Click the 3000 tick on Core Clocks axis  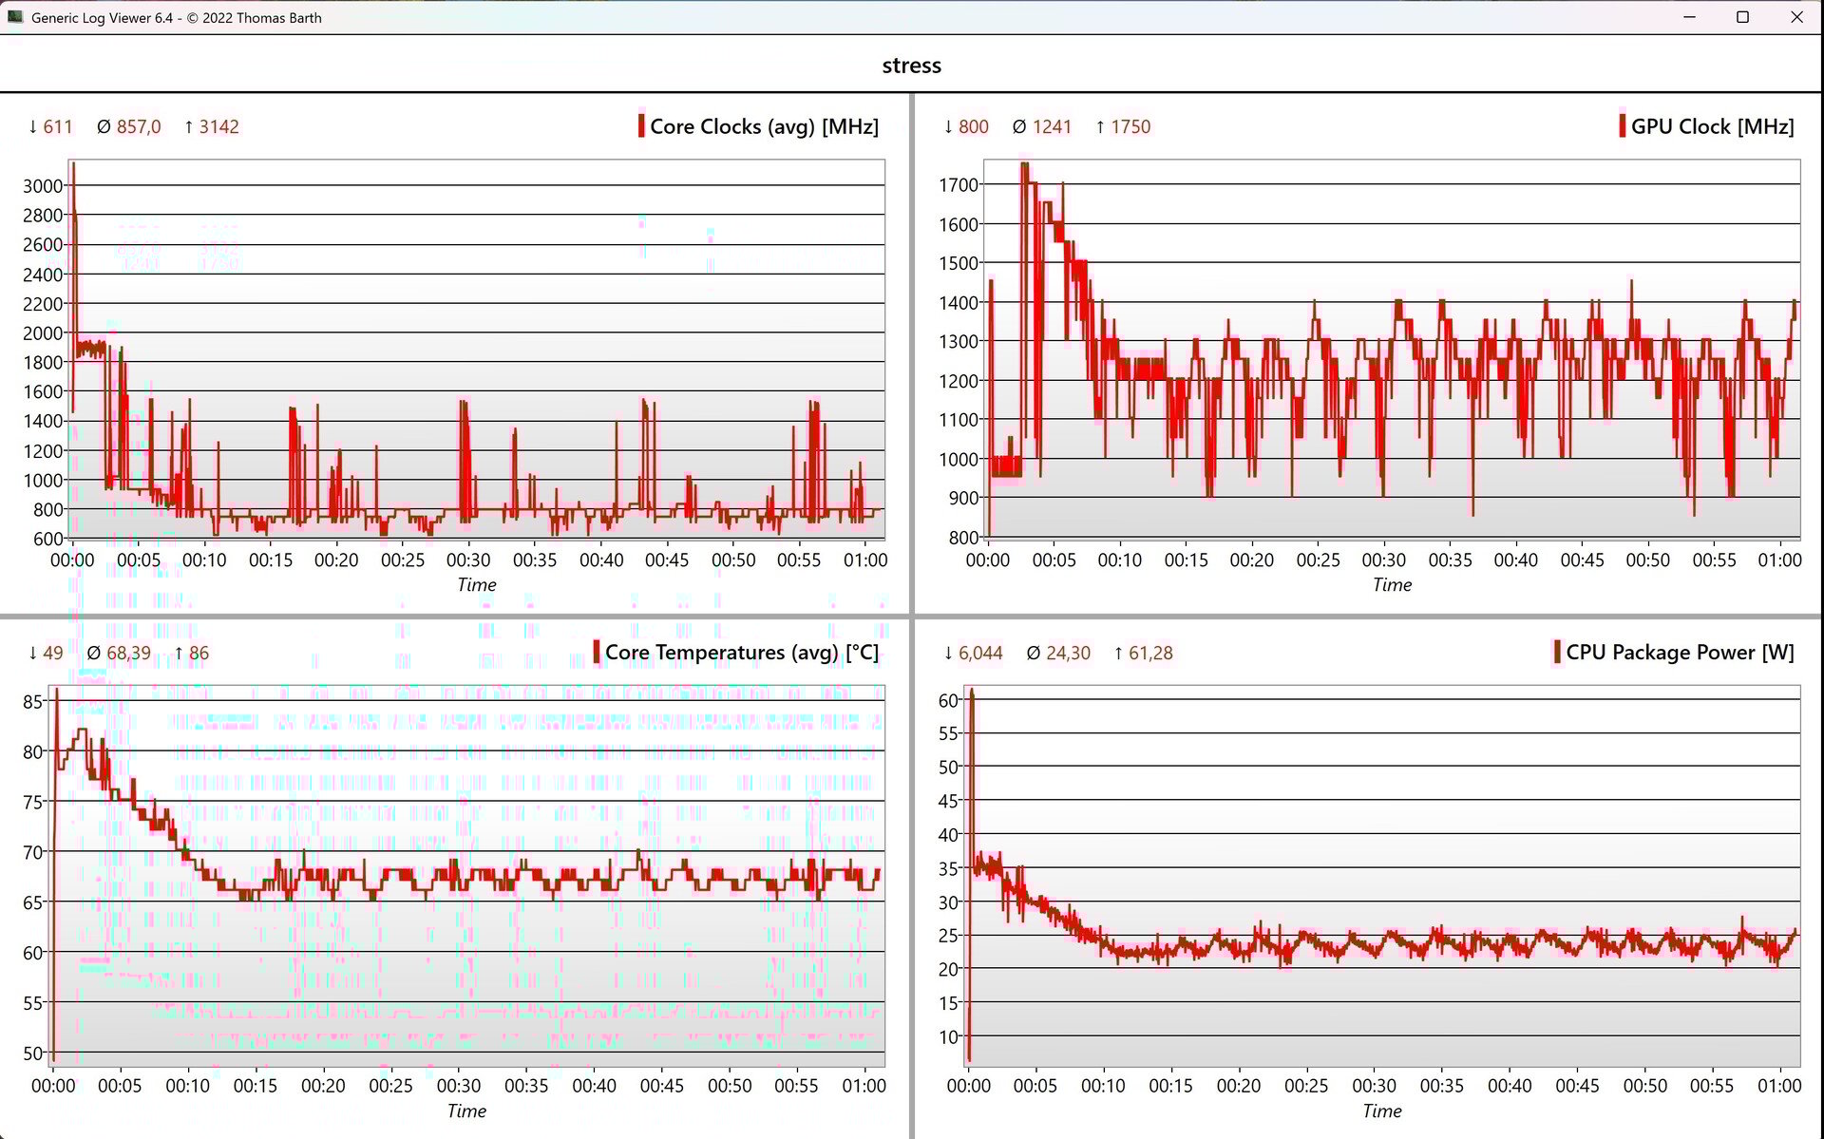[43, 185]
